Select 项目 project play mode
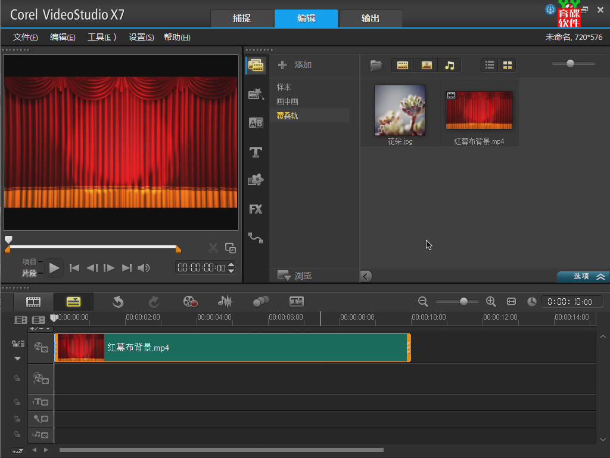Image resolution: width=610 pixels, height=458 pixels. point(29,261)
